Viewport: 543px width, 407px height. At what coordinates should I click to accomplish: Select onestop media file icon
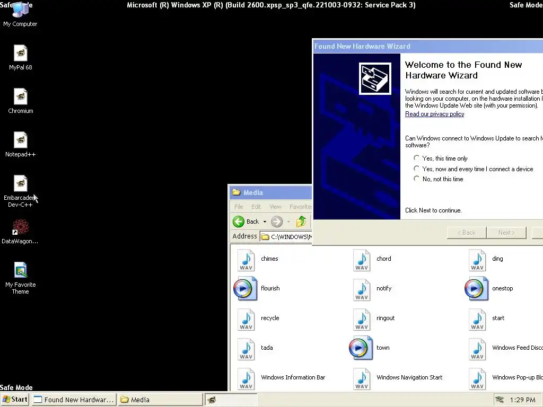(477, 288)
